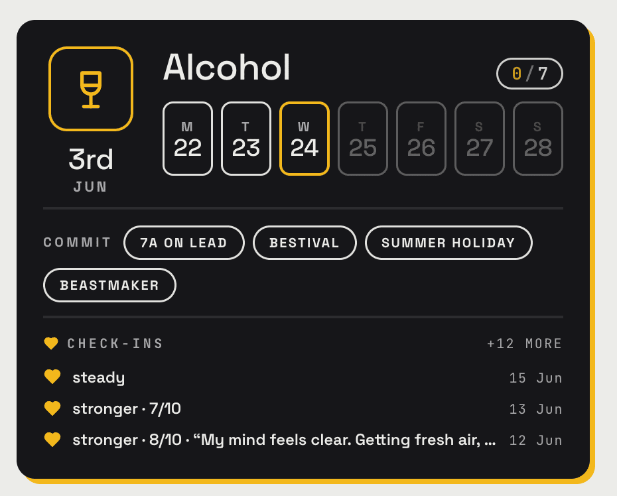This screenshot has width=617, height=496.
Task: Click the heart icon for 13 Jun entry
Action: pyautogui.click(x=52, y=408)
